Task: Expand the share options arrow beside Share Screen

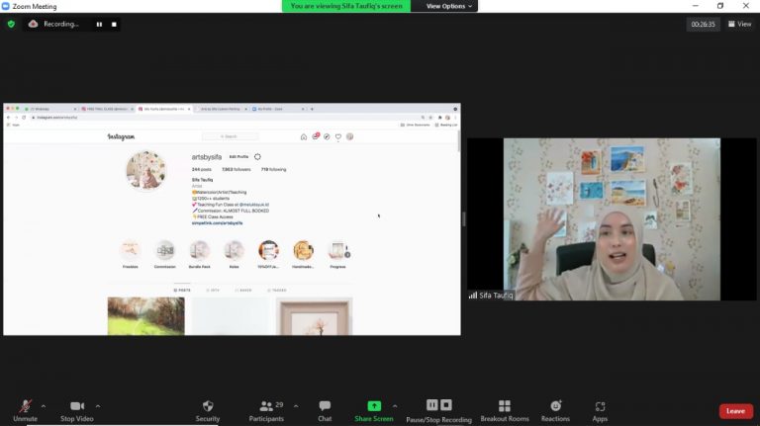Action: [x=395, y=406]
